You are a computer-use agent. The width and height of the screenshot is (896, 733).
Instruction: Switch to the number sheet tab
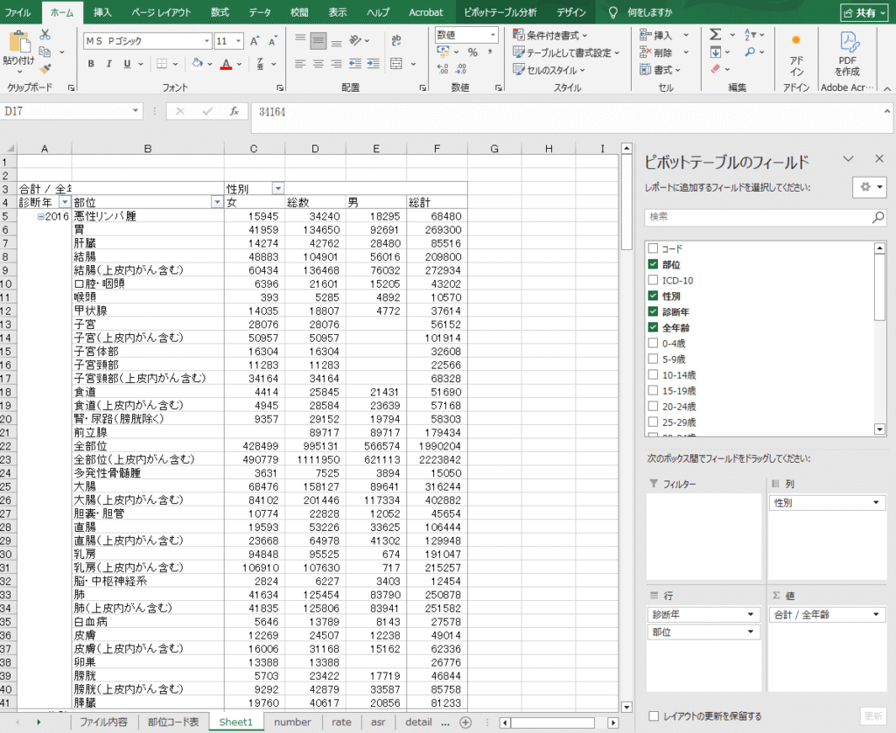292,723
